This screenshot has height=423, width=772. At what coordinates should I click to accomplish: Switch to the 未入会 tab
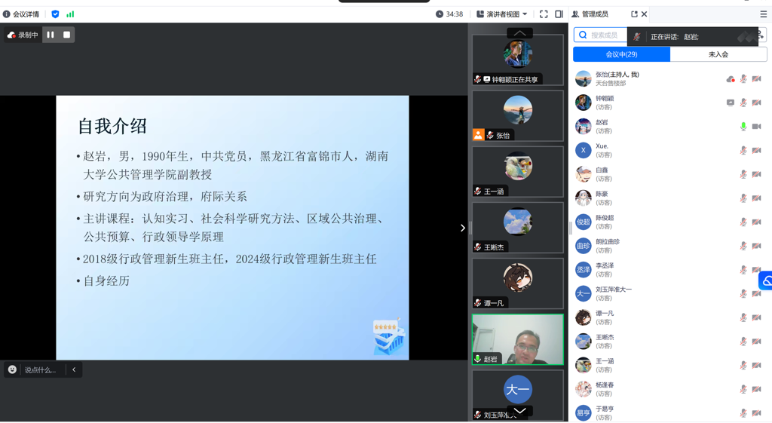click(x=718, y=54)
